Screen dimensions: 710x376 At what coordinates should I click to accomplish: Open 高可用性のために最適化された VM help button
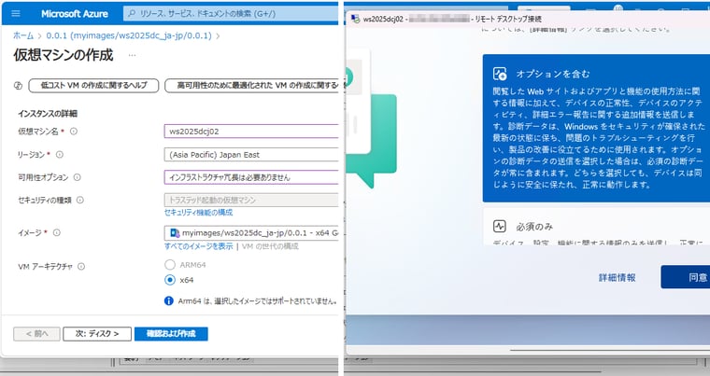(x=251, y=85)
